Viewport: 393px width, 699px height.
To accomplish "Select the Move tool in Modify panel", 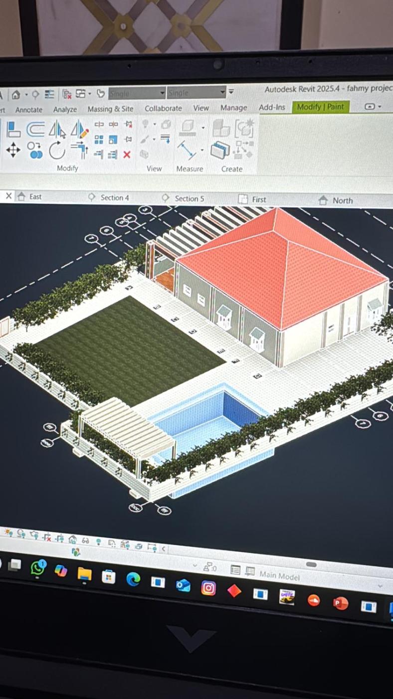I will [x=13, y=150].
